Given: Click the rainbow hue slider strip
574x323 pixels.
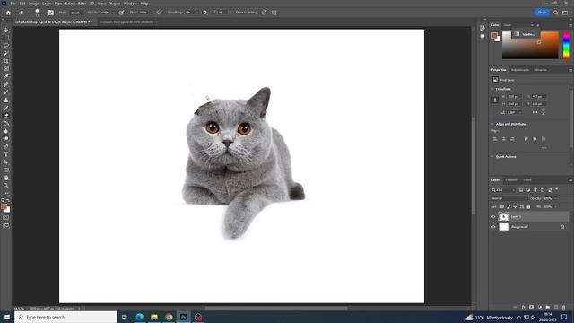Looking at the screenshot, I should pos(566,45).
